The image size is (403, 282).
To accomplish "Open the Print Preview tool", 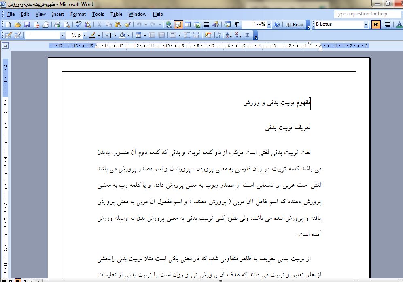I will point(66,25).
